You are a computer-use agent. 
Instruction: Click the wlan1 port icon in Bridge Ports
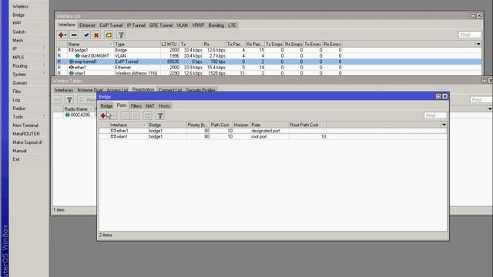113,136
